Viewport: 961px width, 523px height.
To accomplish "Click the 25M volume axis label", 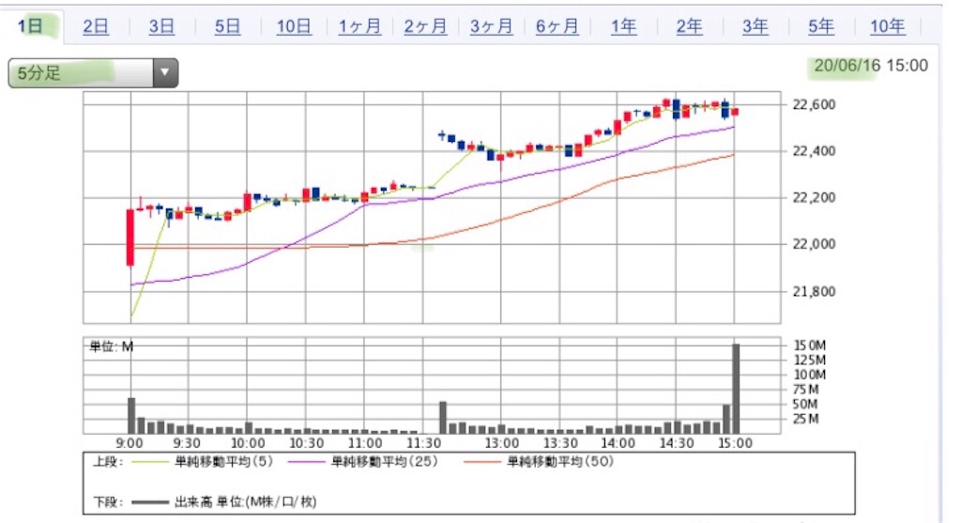I will [x=805, y=419].
